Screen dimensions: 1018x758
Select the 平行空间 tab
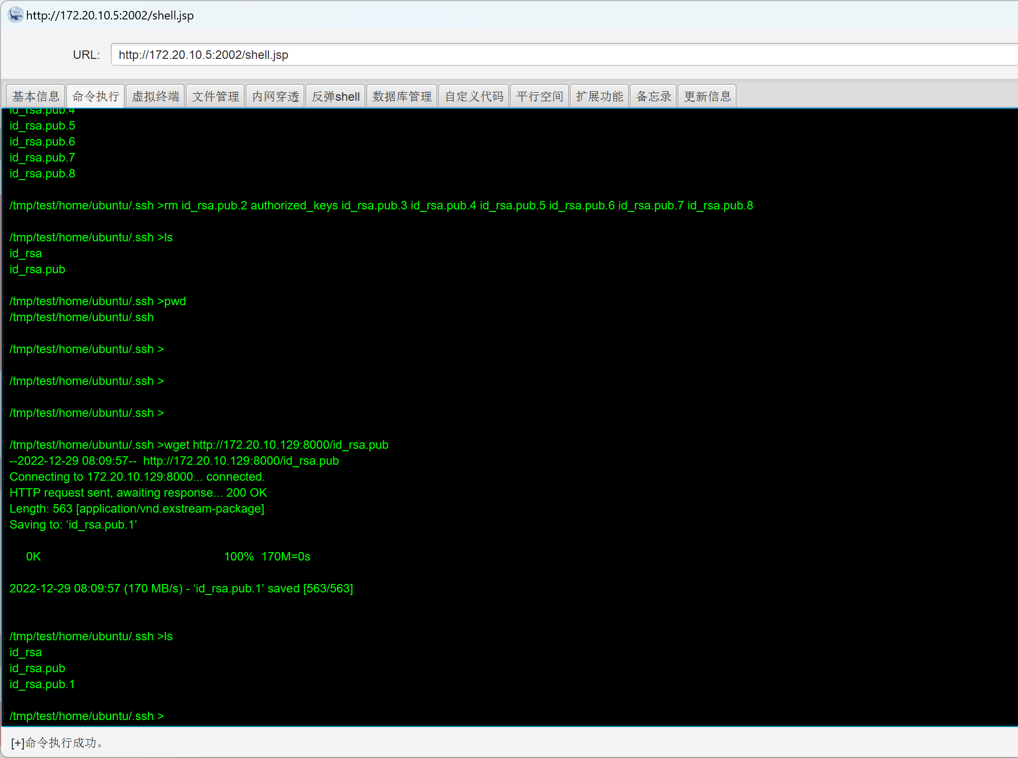539,96
